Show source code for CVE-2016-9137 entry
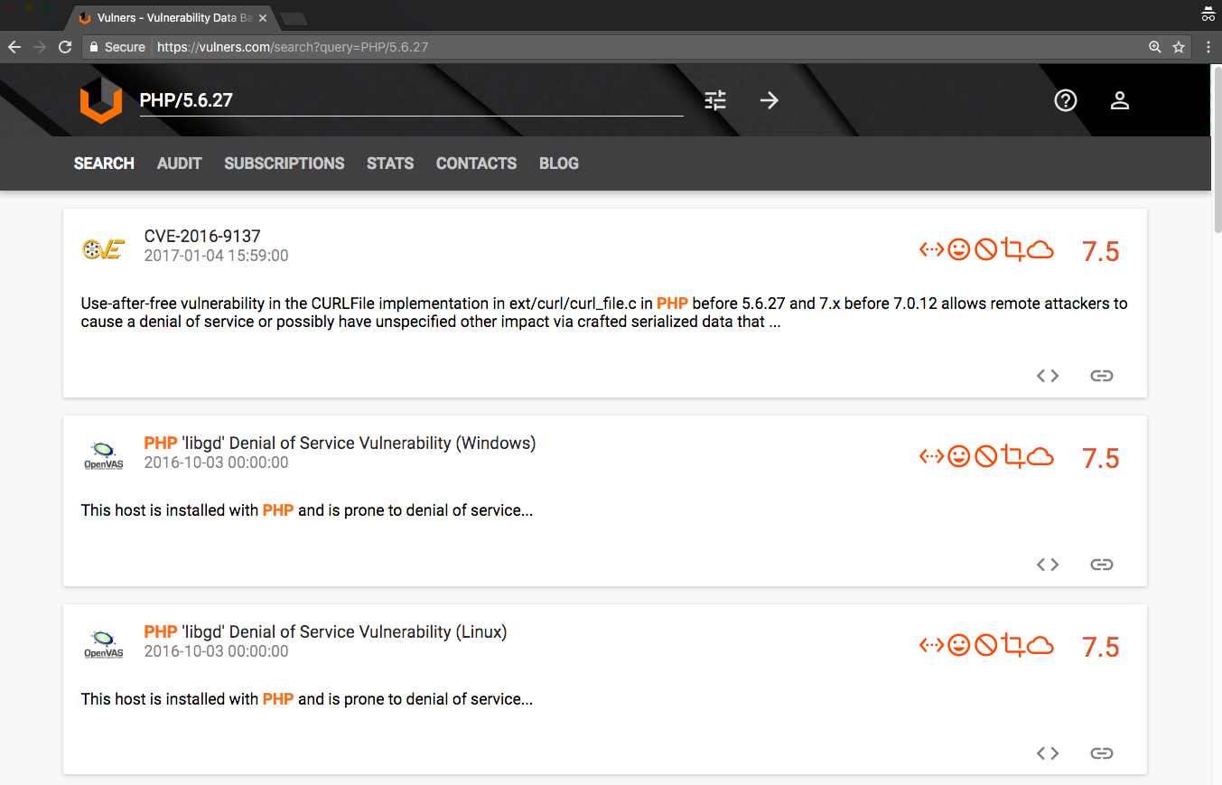This screenshot has height=785, width=1222. point(1048,376)
